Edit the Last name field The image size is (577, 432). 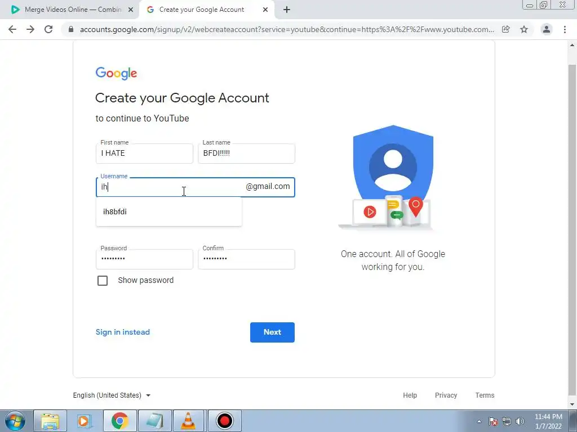[x=246, y=154]
